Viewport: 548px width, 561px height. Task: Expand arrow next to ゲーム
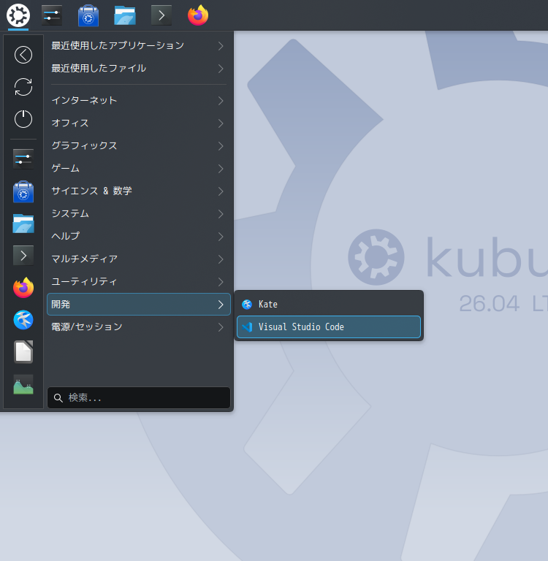click(221, 169)
